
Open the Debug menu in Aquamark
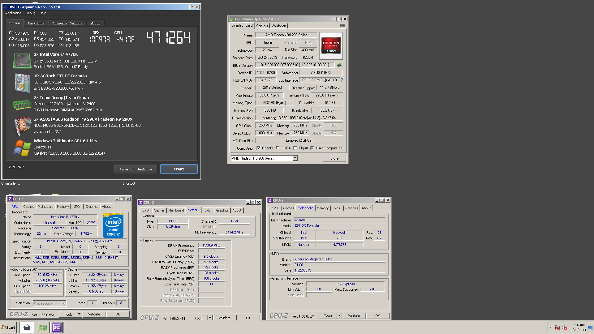(x=30, y=13)
